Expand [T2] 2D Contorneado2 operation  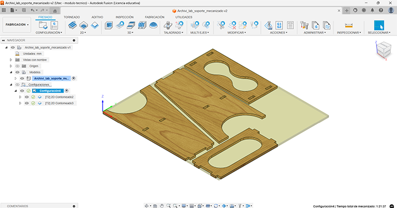coord(20,97)
